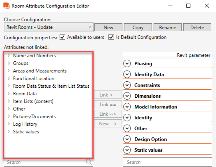The height and width of the screenshot is (167, 216).
Task: Expand the Phasing section chevron icon
Action: (127, 64)
